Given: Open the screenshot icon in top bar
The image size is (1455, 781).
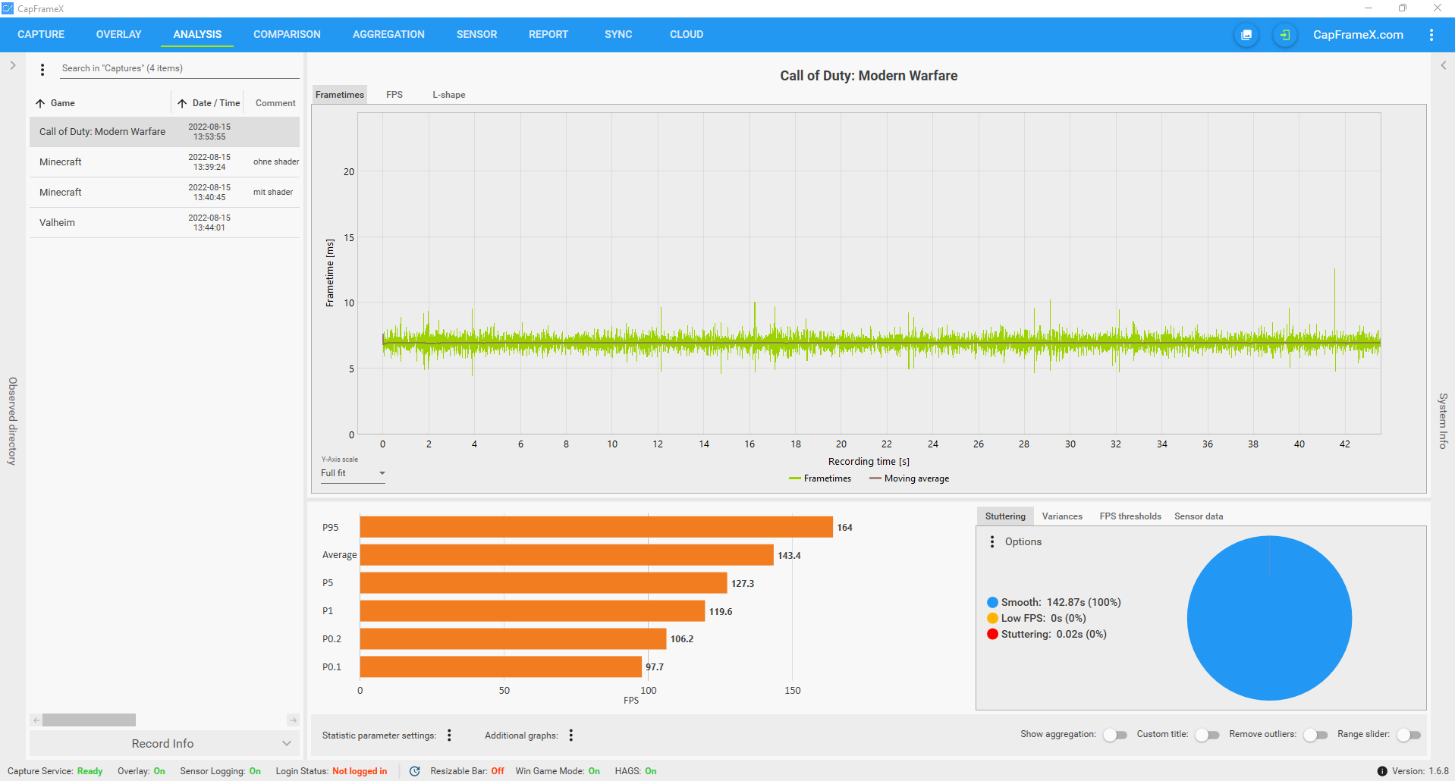Looking at the screenshot, I should click(1246, 35).
